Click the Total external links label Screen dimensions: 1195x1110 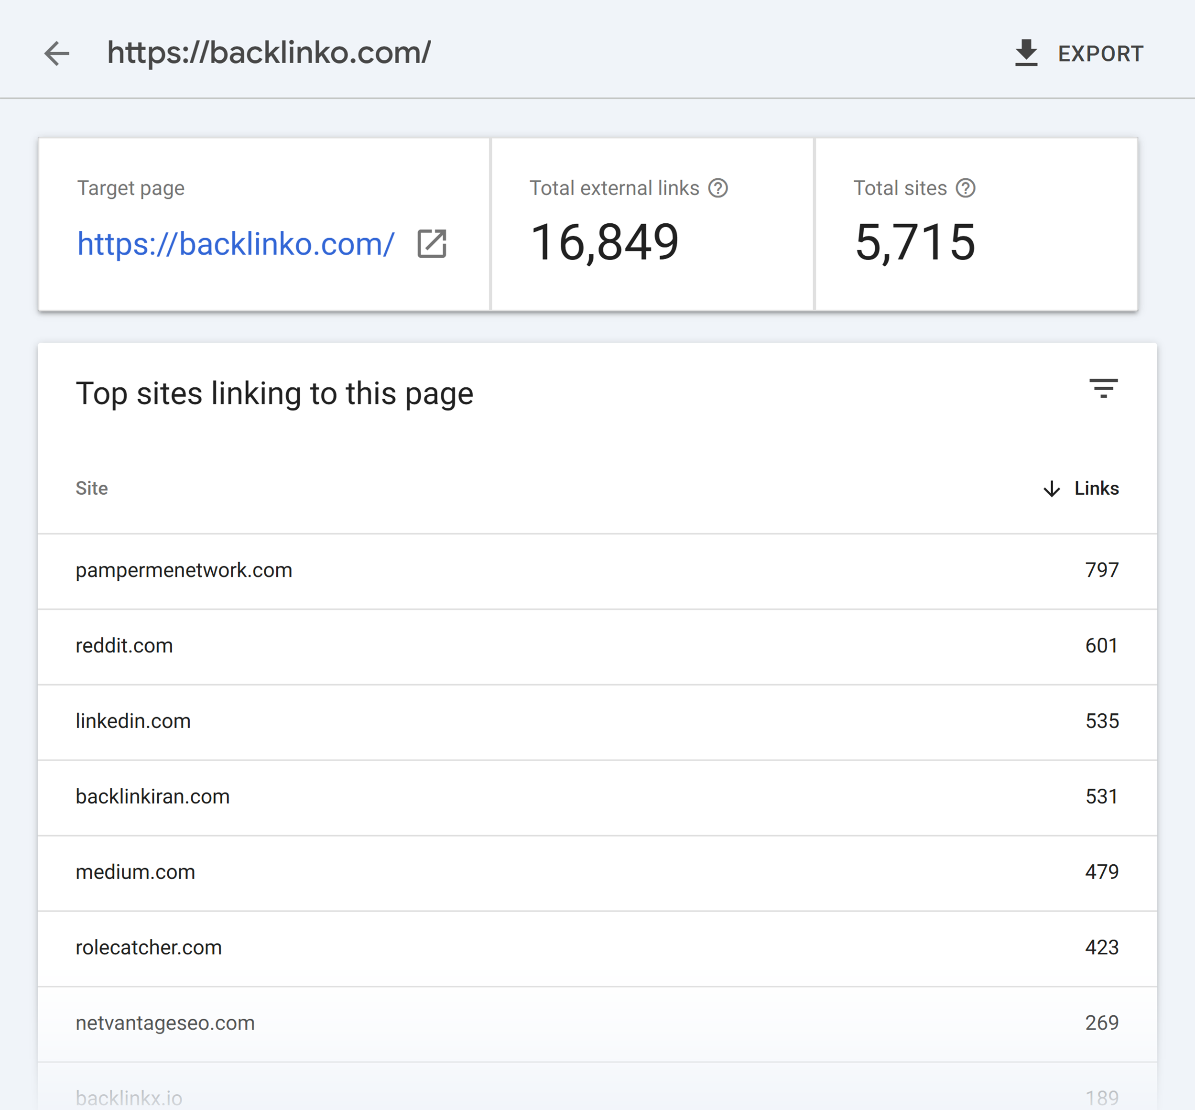614,188
